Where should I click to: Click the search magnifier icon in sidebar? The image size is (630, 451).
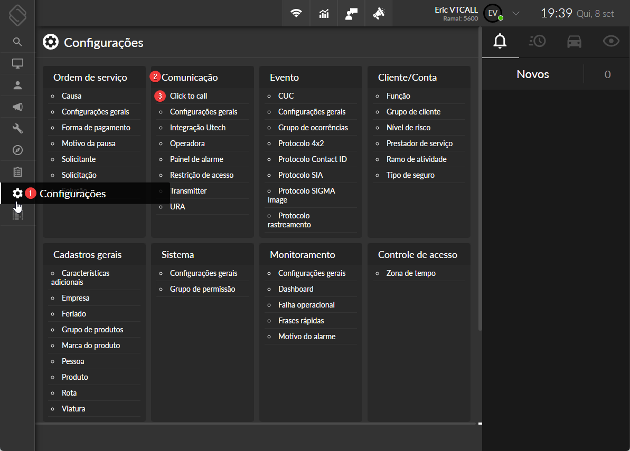coord(17,42)
